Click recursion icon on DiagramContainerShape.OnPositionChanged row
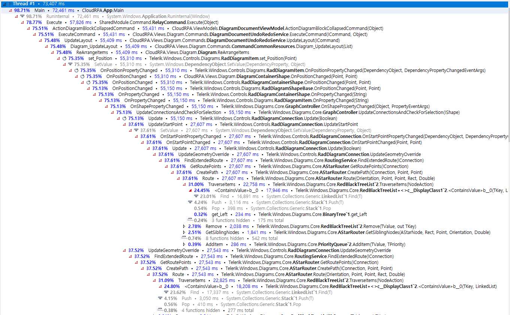 pyautogui.click(x=82, y=76)
